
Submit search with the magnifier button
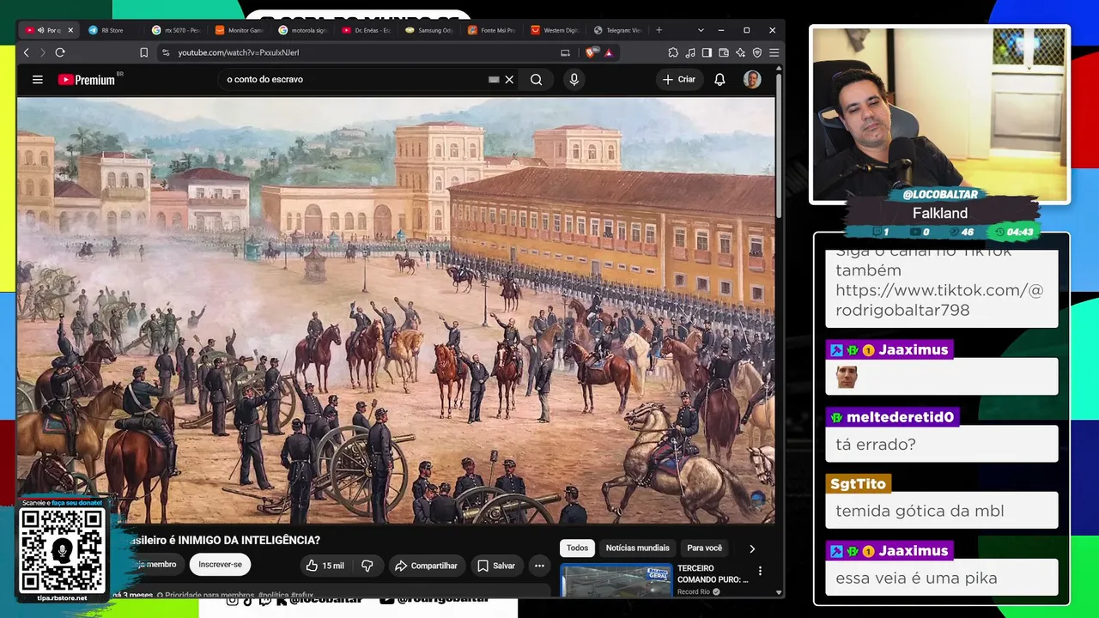[x=536, y=80]
